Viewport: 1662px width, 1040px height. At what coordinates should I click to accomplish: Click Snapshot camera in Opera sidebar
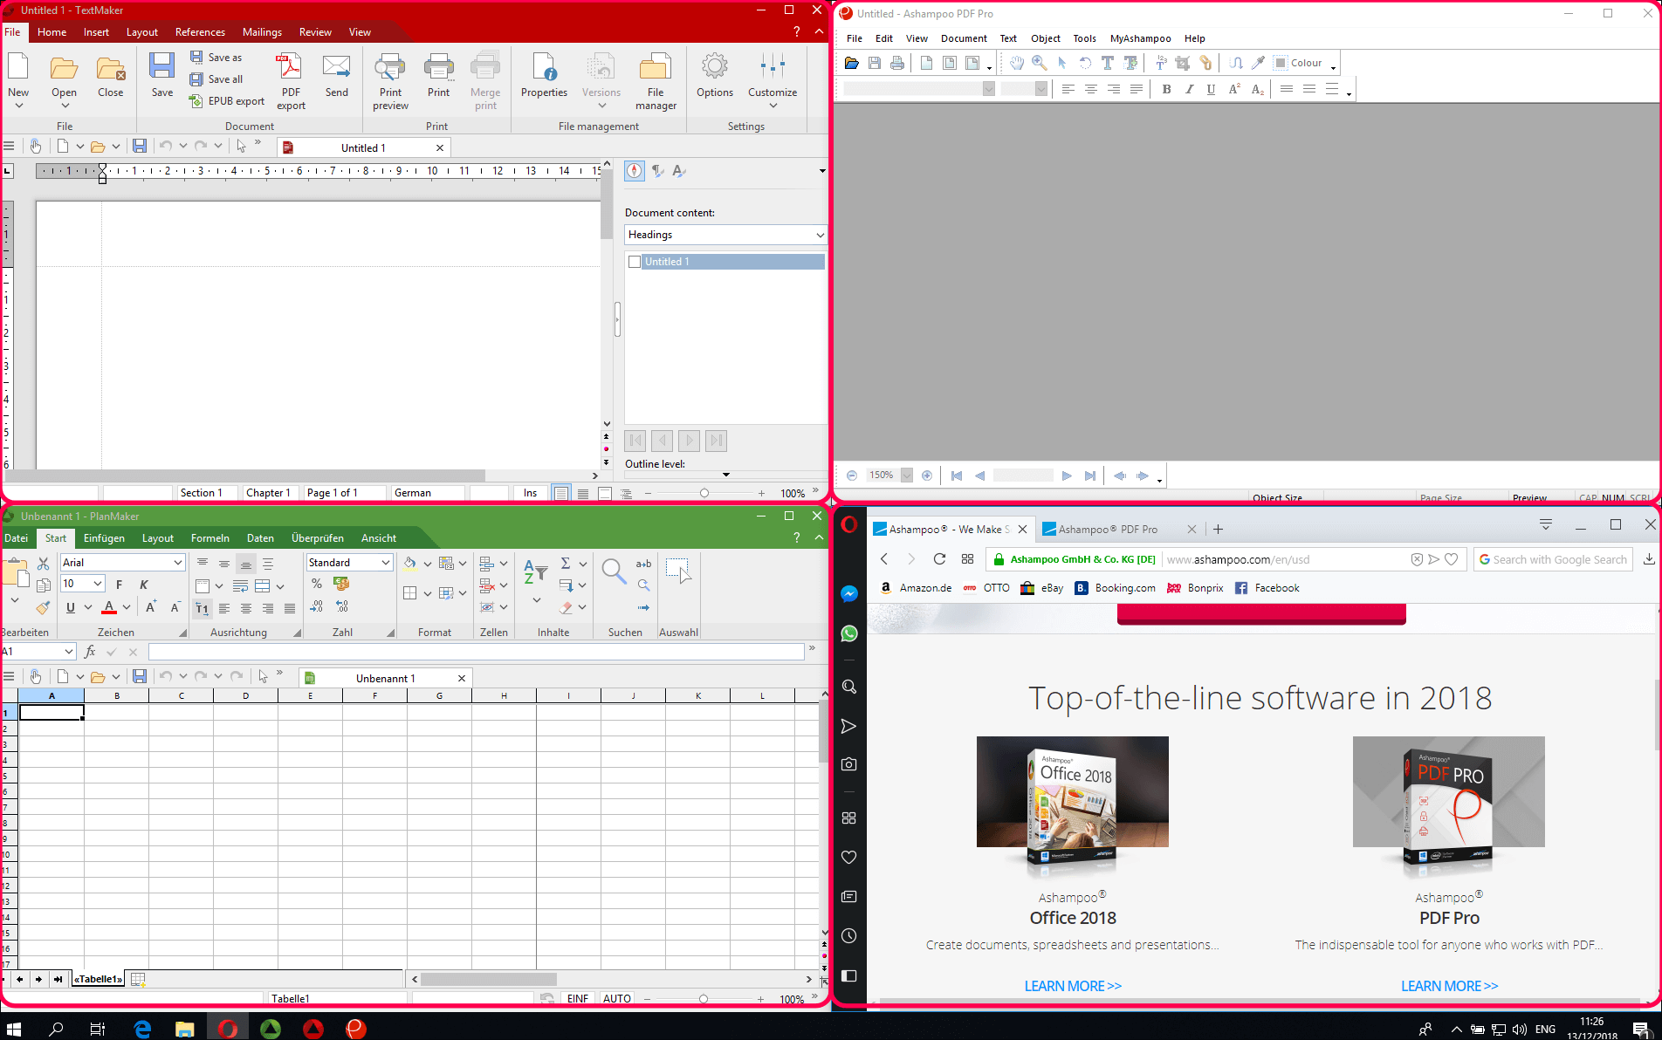tap(849, 764)
